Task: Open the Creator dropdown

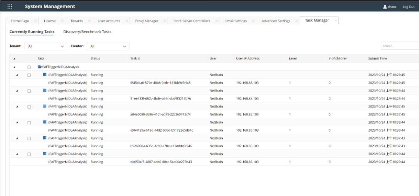Action: [x=108, y=46]
